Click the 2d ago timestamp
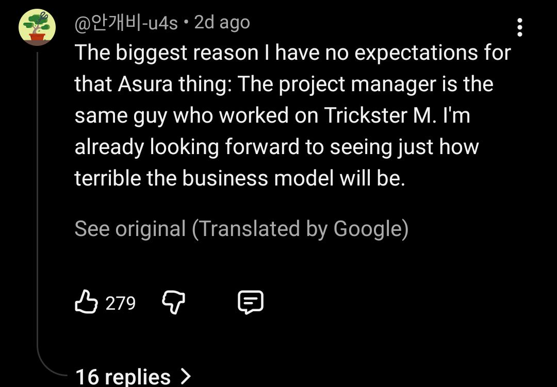 click(222, 22)
